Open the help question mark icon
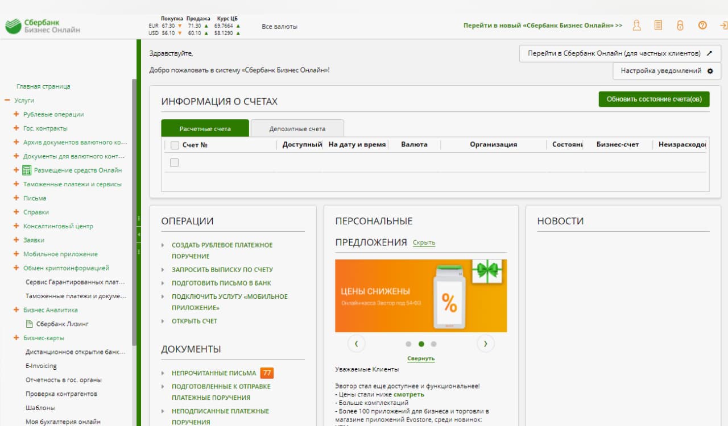The width and height of the screenshot is (728, 426). (x=702, y=26)
